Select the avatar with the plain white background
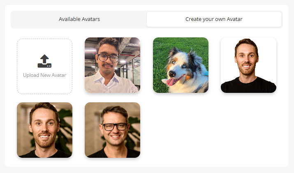The image size is (294, 173). [x=248, y=65]
